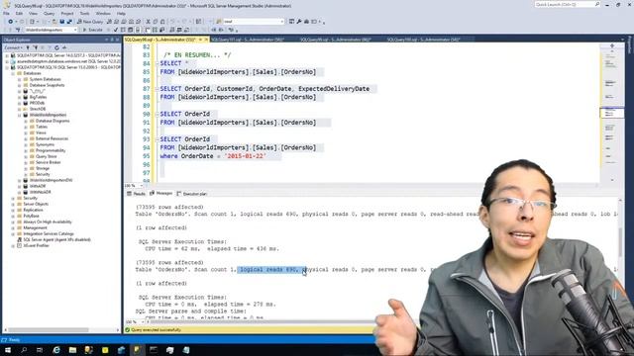Image resolution: width=634 pixels, height=356 pixels.
Task: Open the File menu
Action: [7, 13]
